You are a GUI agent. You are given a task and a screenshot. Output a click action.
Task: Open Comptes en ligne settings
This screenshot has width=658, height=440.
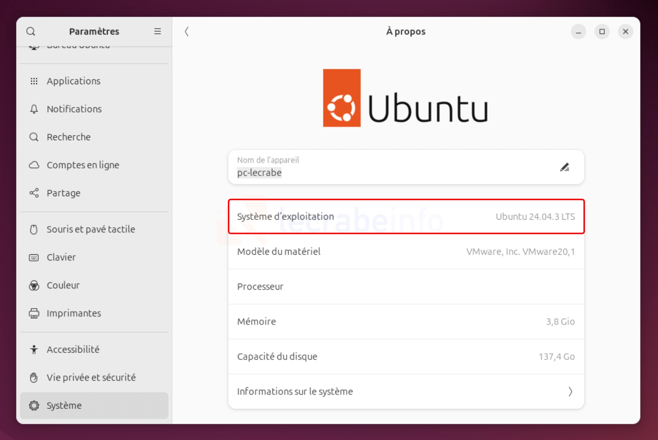click(94, 165)
